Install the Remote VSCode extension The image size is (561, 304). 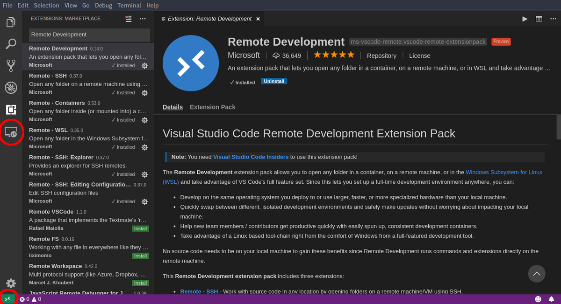[x=140, y=228]
